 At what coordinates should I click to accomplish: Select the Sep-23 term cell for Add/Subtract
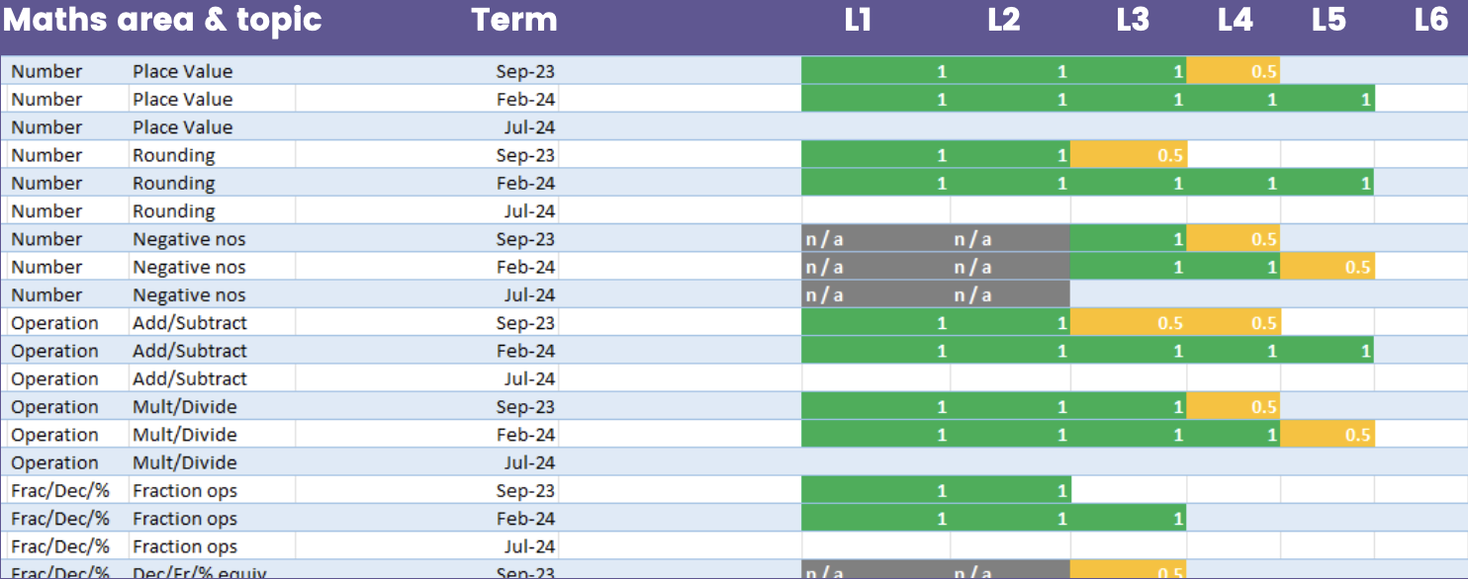[x=526, y=323]
